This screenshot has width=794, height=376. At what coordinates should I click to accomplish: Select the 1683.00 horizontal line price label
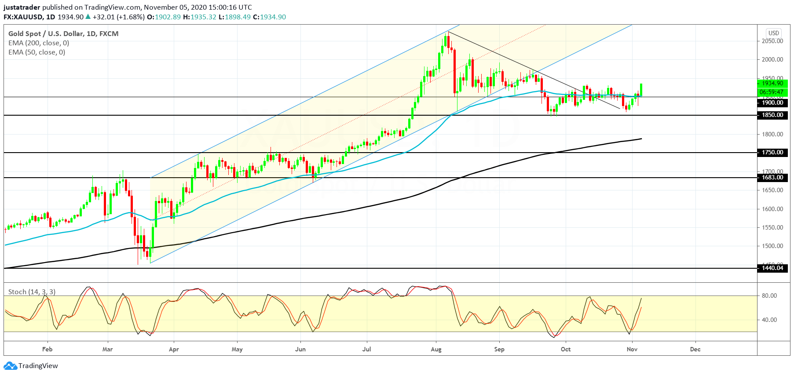772,177
